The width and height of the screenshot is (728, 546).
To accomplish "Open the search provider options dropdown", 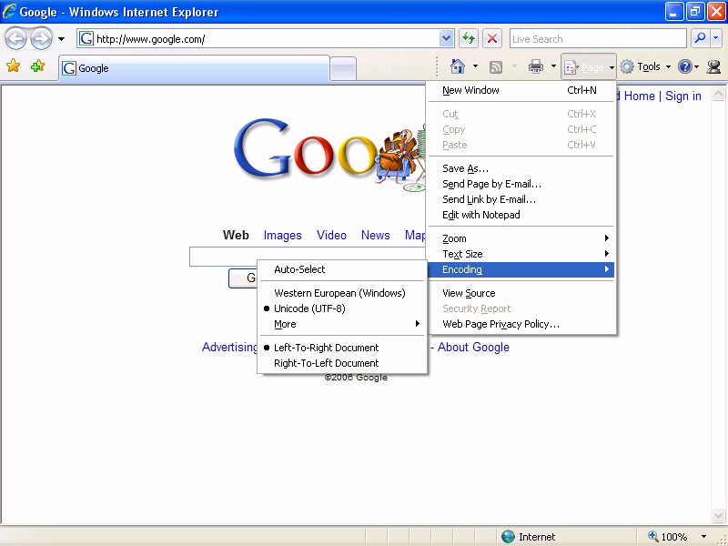I will pyautogui.click(x=715, y=38).
